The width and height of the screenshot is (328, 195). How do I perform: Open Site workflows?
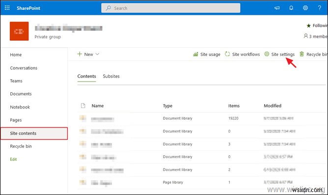coord(246,55)
